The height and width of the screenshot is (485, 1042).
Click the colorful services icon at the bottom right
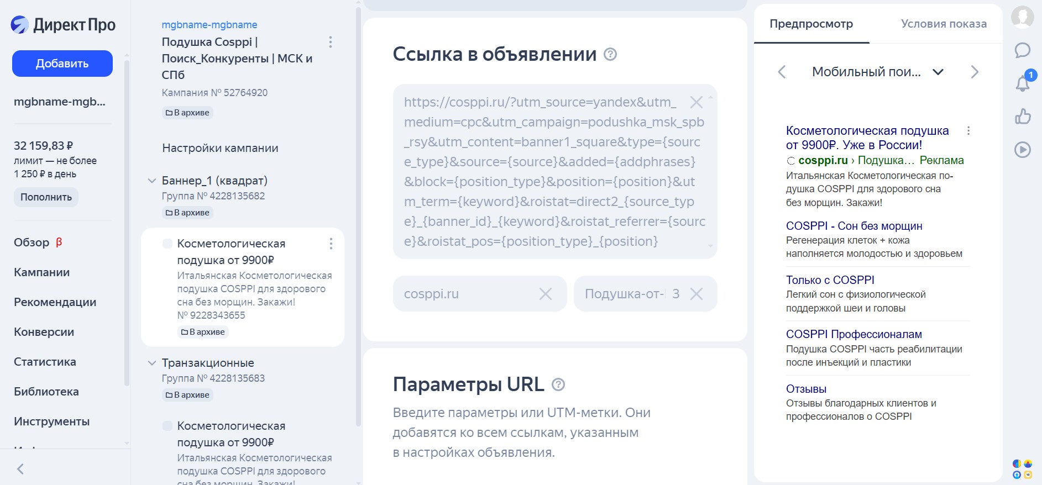pyautogui.click(x=1023, y=469)
